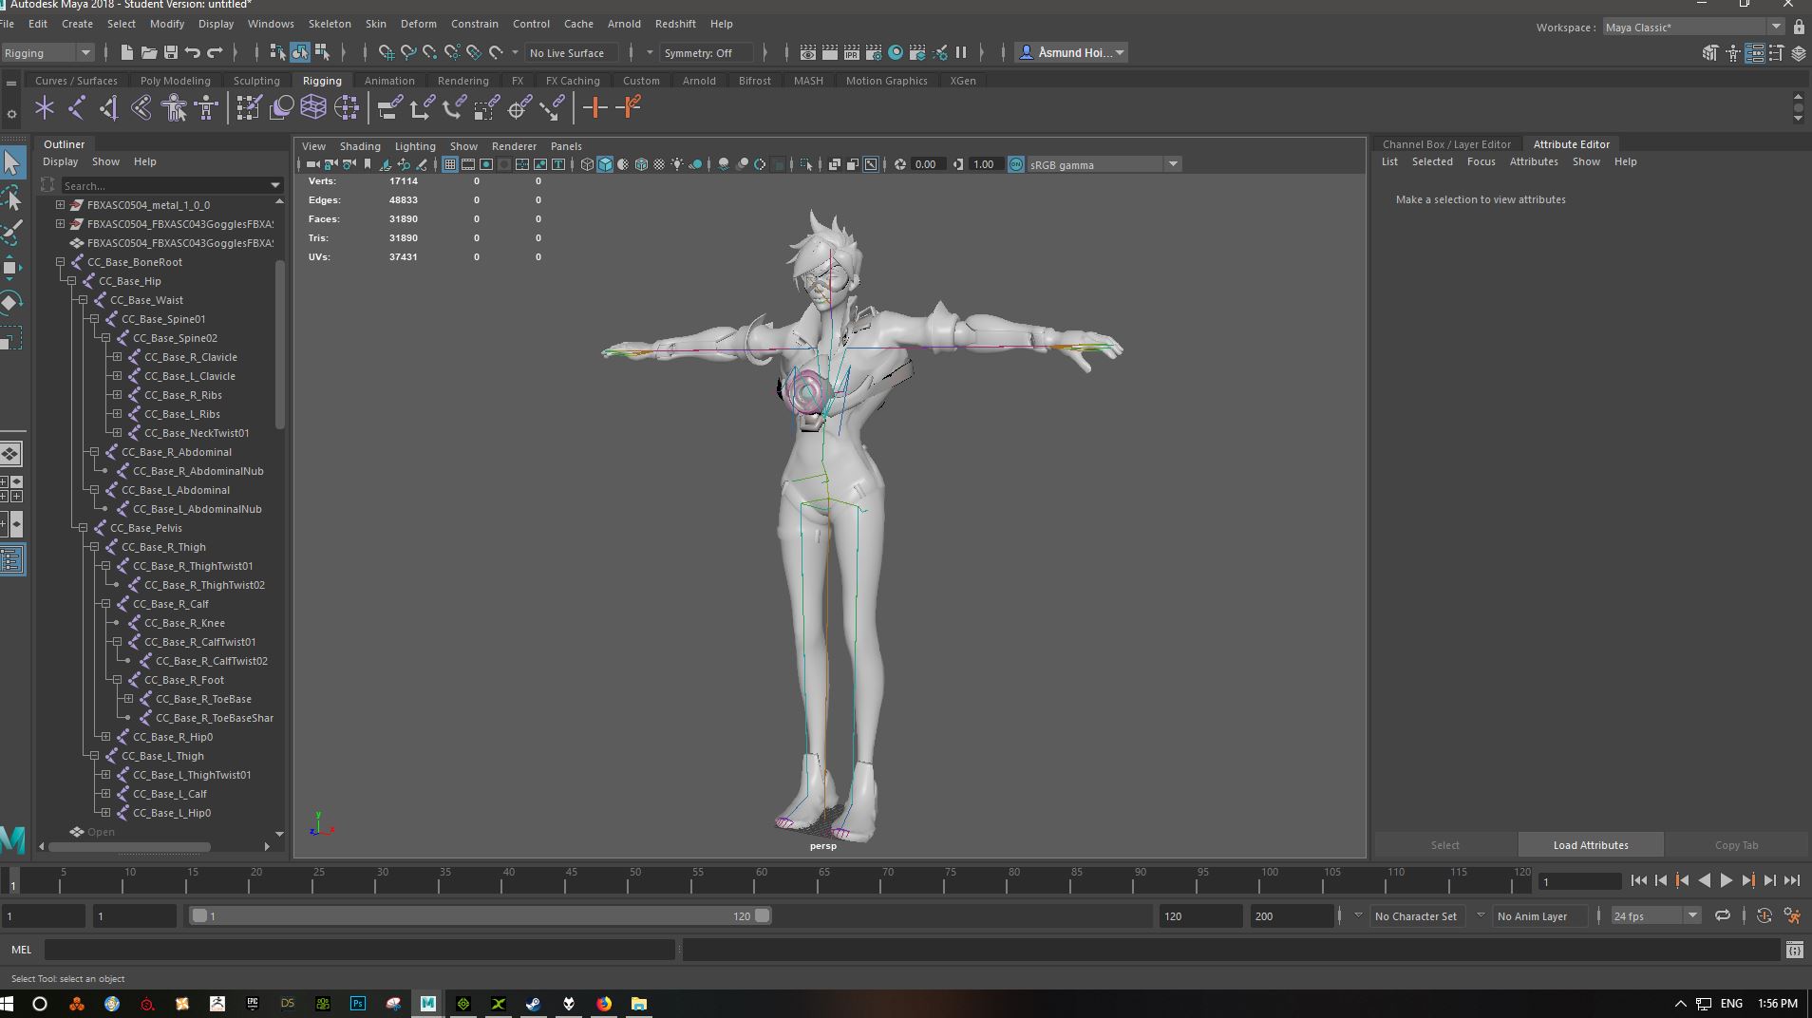Image resolution: width=1812 pixels, height=1018 pixels.
Task: Open the Symmetry: Off dropdown
Action: (x=708, y=52)
